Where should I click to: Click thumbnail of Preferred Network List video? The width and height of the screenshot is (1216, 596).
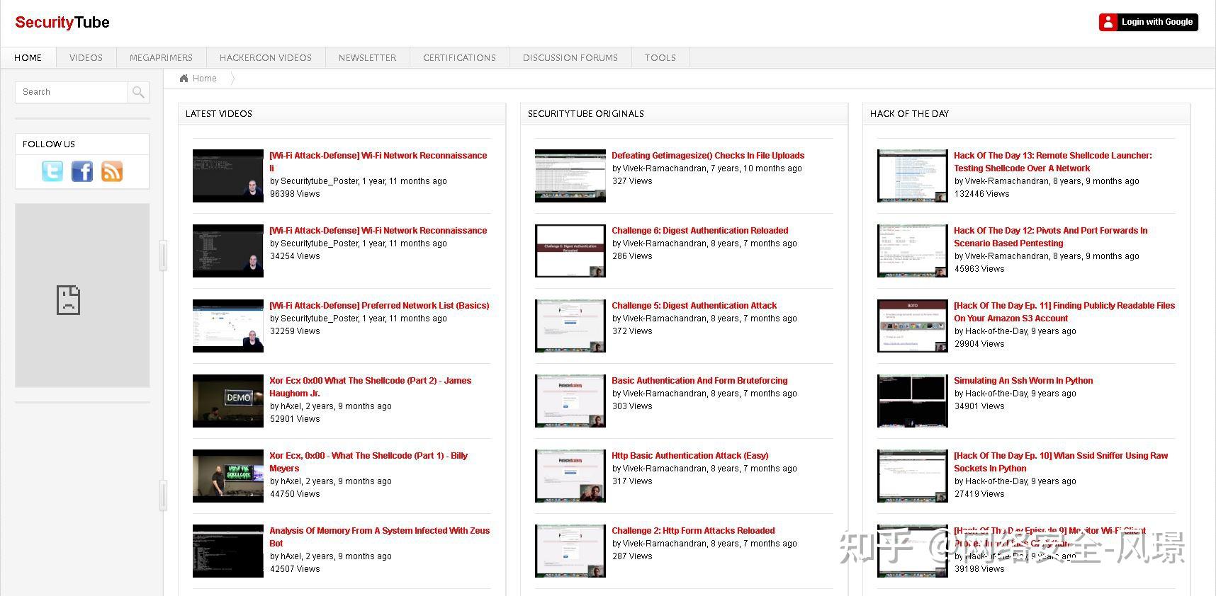(x=228, y=326)
